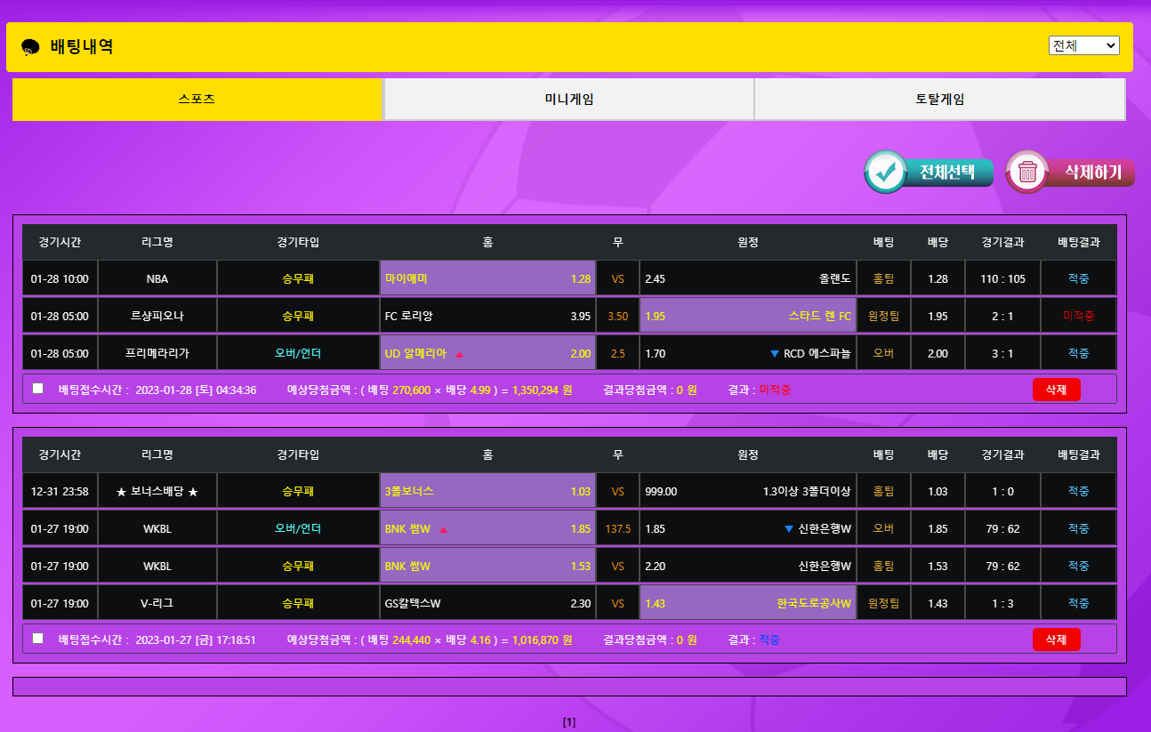Click the trash can icon on 삭제하기
Image resolution: width=1151 pixels, height=732 pixels.
coord(1027,172)
